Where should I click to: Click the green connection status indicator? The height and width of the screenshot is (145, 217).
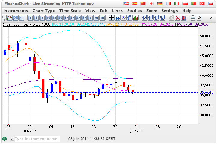5,139
